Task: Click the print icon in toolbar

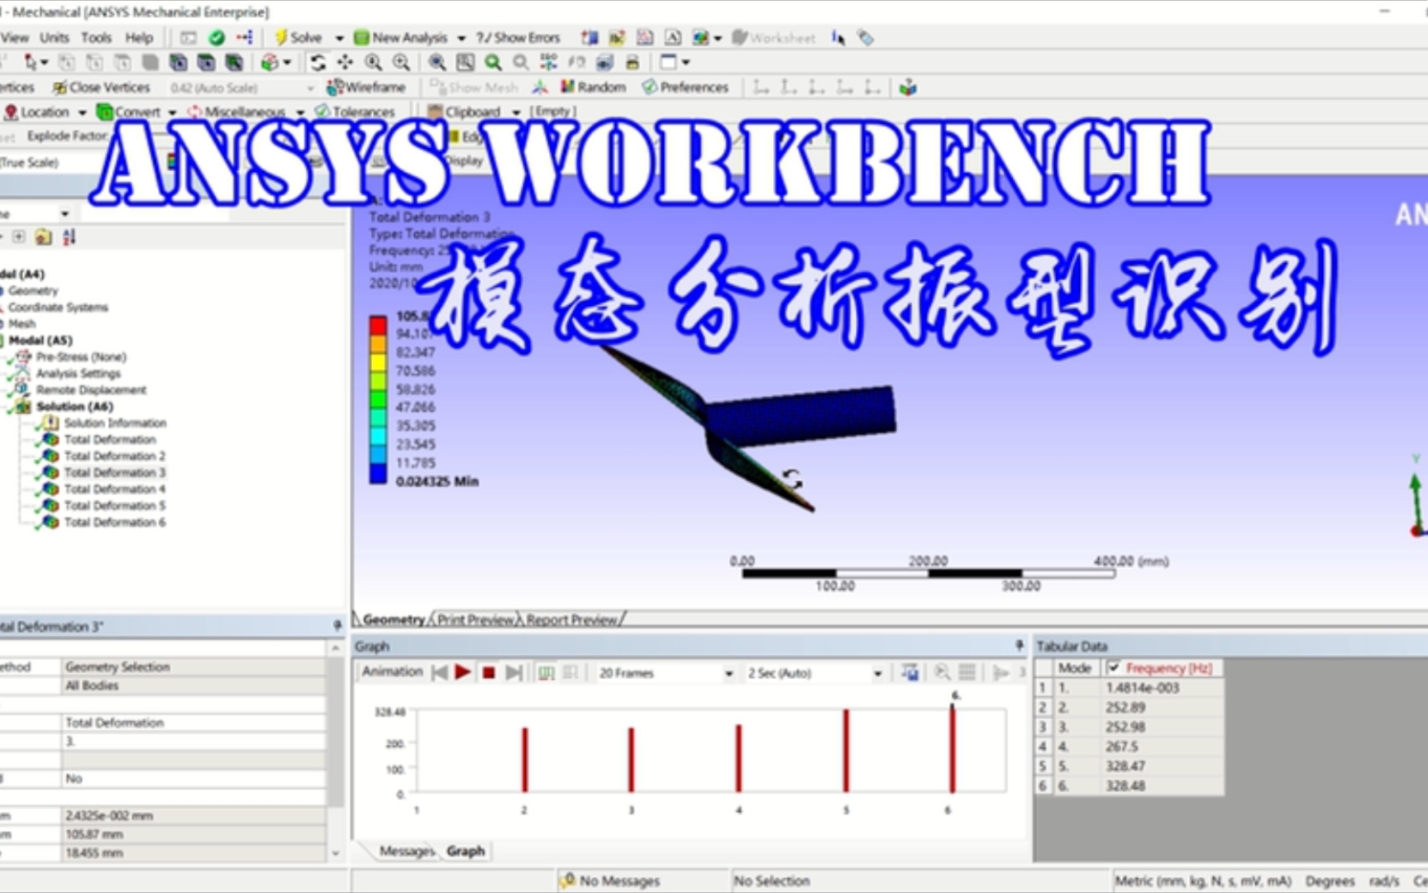Action: pos(632,63)
